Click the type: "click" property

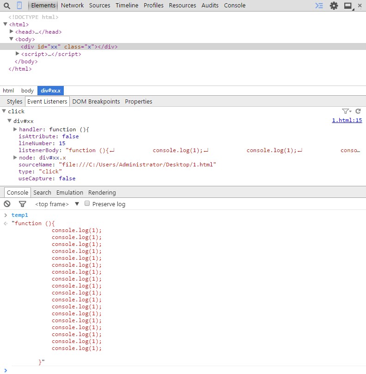(x=40, y=171)
